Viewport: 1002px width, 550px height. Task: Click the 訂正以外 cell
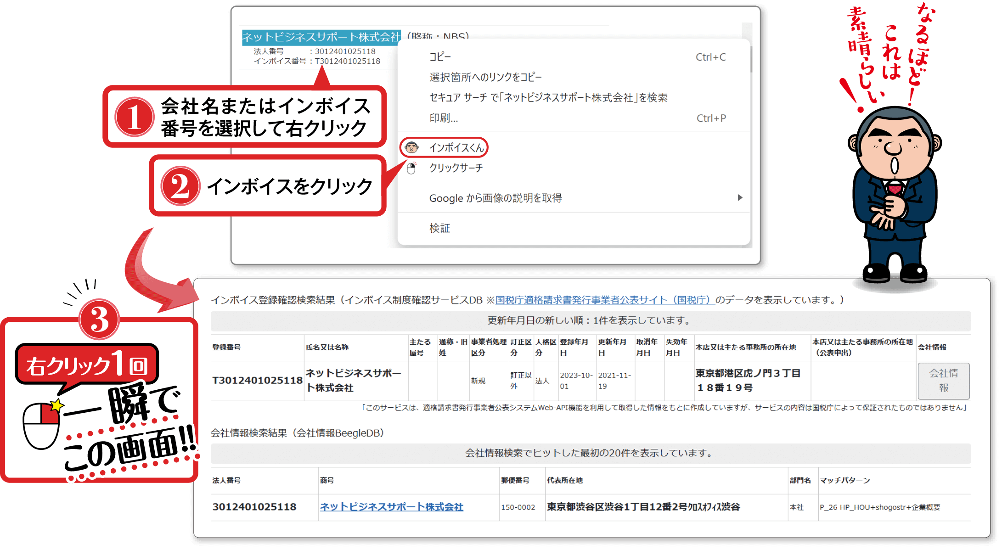521,381
